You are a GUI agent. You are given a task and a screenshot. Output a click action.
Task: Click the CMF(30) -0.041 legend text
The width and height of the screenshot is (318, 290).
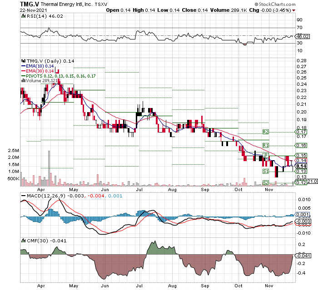click(x=47, y=241)
